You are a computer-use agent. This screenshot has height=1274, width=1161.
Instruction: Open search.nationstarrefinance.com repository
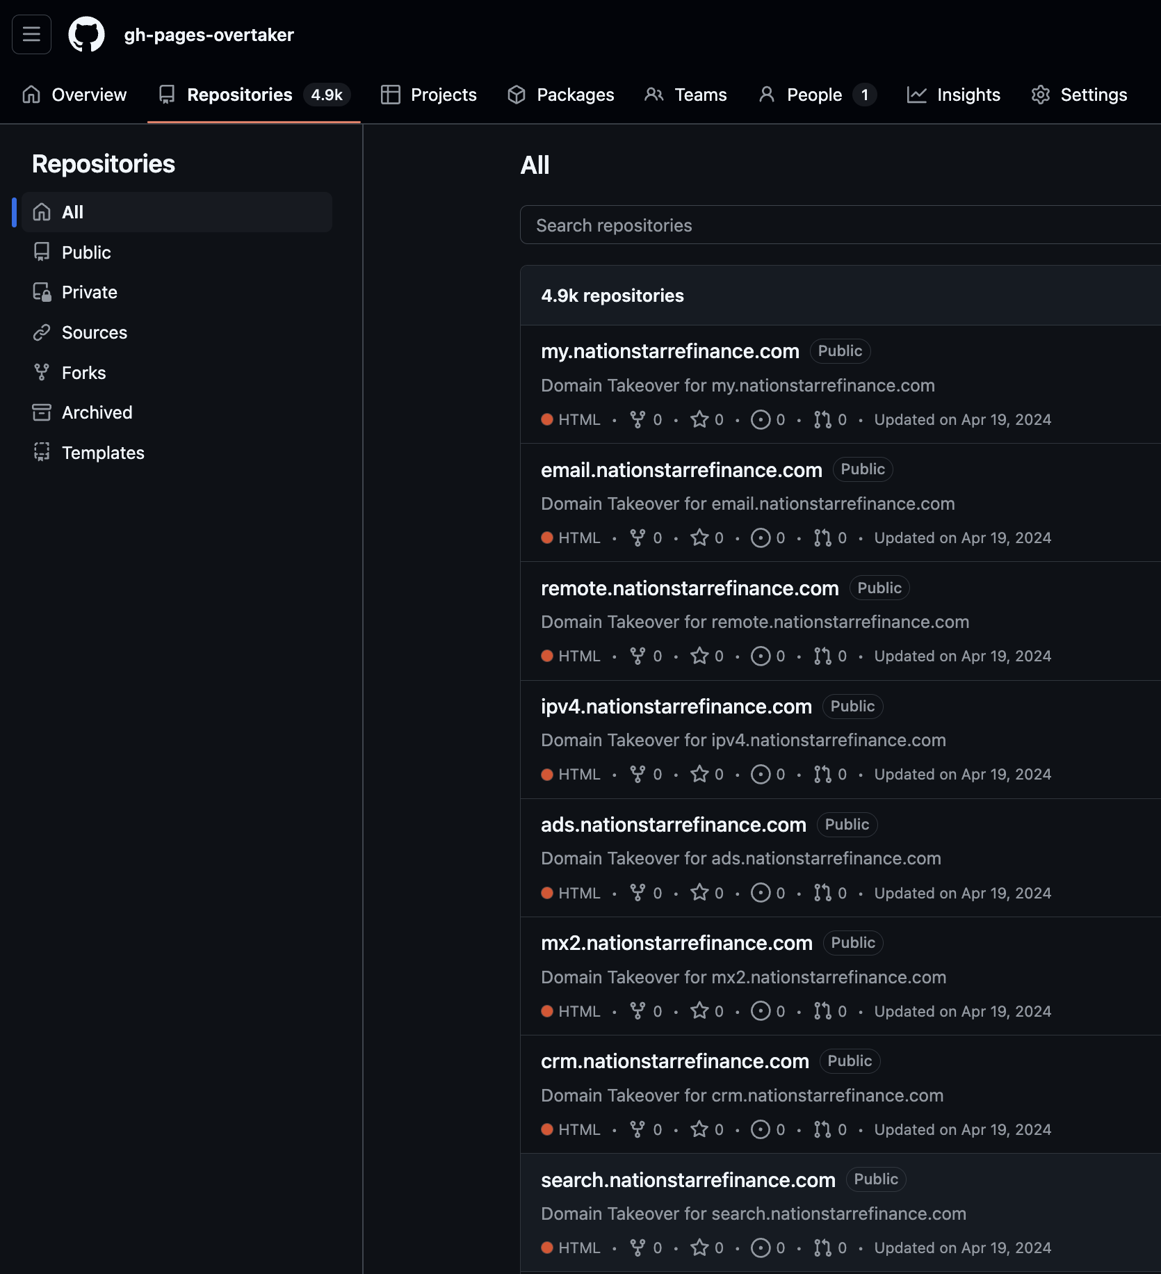coord(688,1180)
